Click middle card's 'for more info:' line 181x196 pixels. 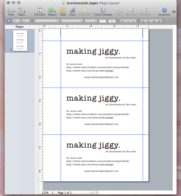coord(74,111)
